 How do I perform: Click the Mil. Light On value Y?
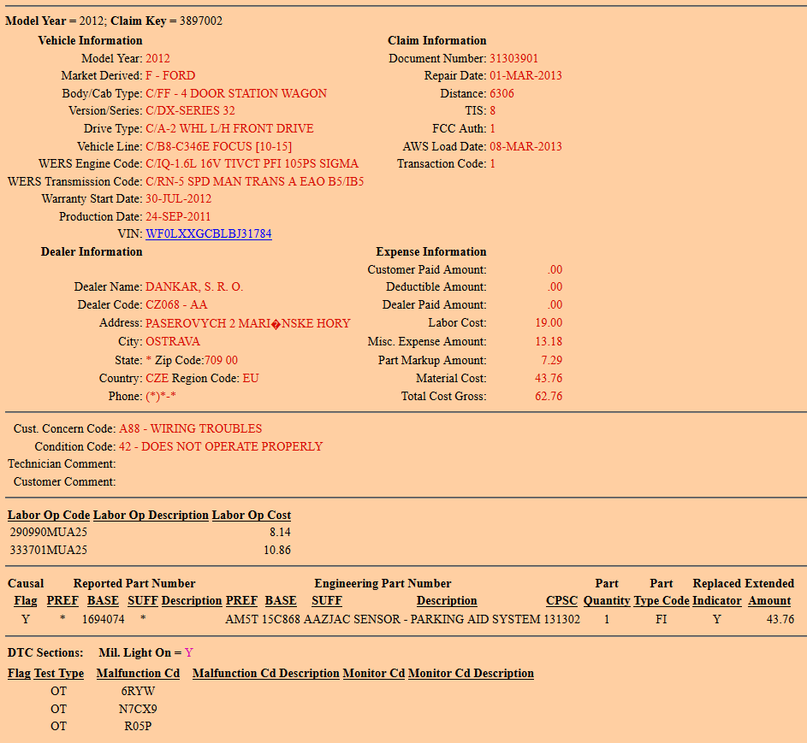click(x=189, y=652)
